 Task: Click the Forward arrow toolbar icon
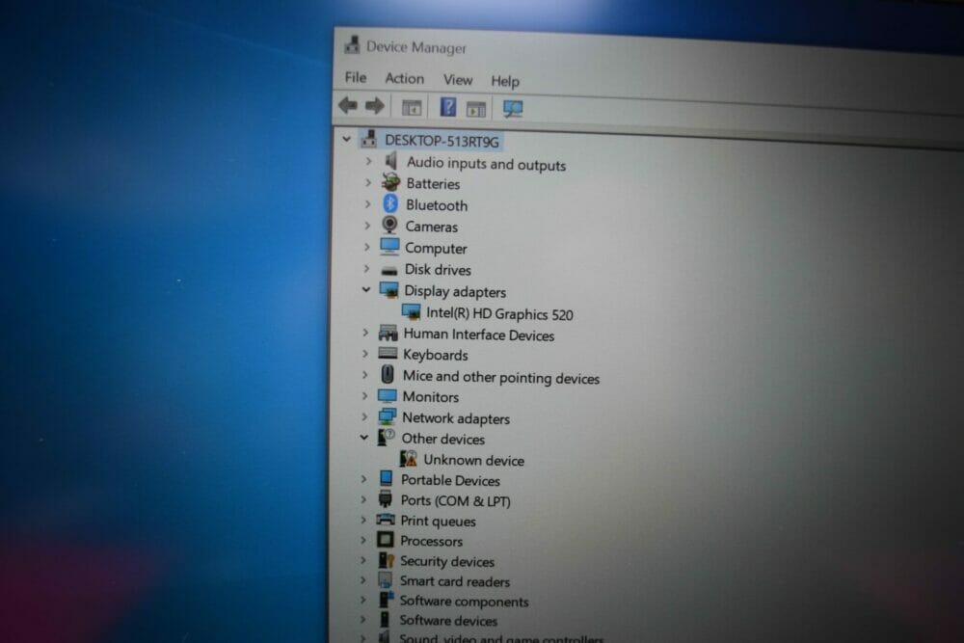(x=374, y=106)
